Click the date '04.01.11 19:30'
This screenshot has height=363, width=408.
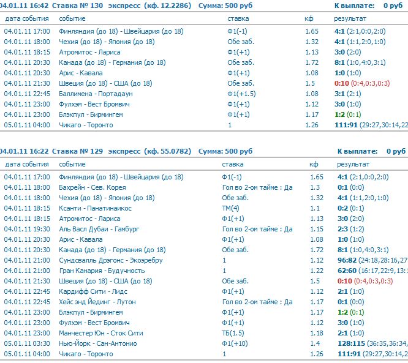27,229
